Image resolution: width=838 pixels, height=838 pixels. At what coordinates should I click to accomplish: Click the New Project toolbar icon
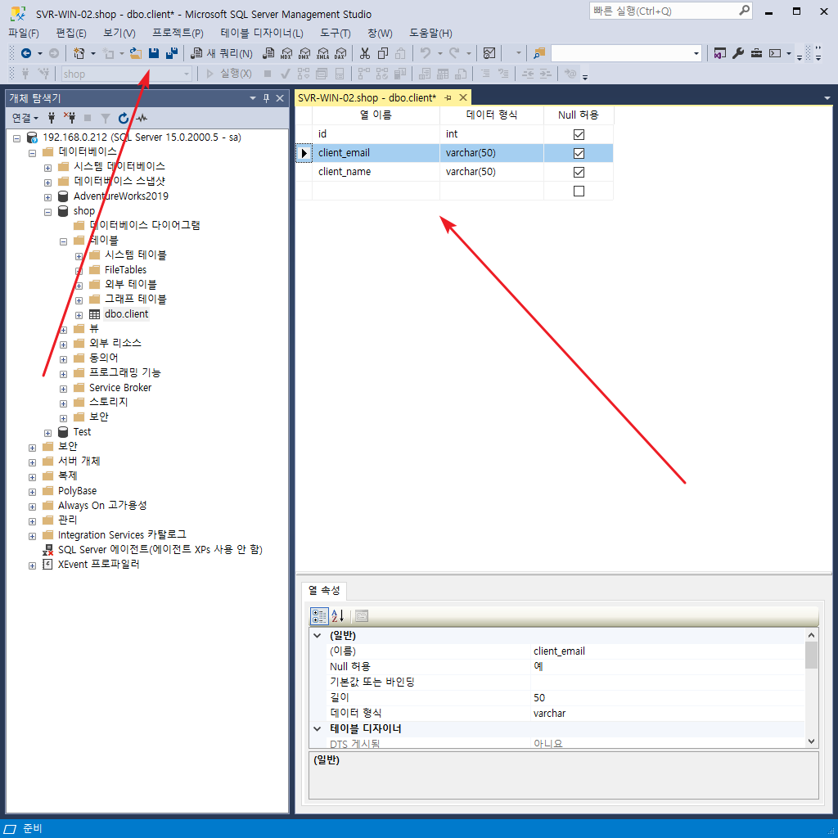[79, 53]
